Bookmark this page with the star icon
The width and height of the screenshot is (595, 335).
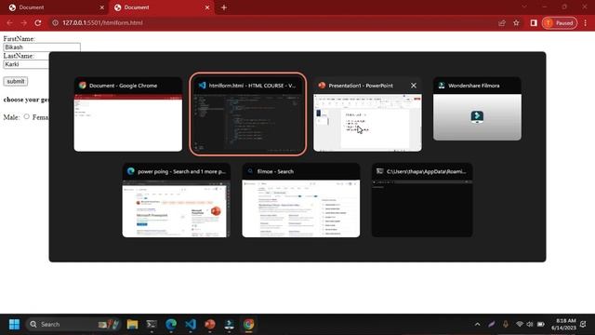(516, 22)
